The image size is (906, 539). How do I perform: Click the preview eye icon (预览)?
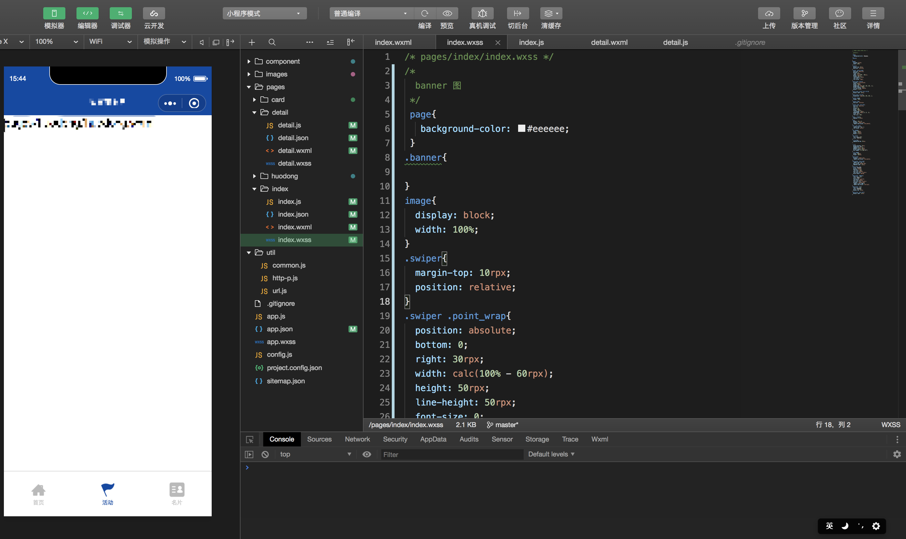(447, 14)
